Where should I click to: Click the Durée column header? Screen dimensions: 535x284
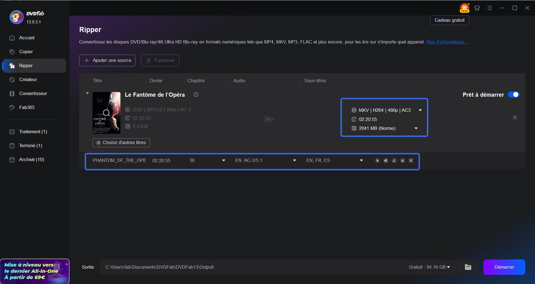156,81
